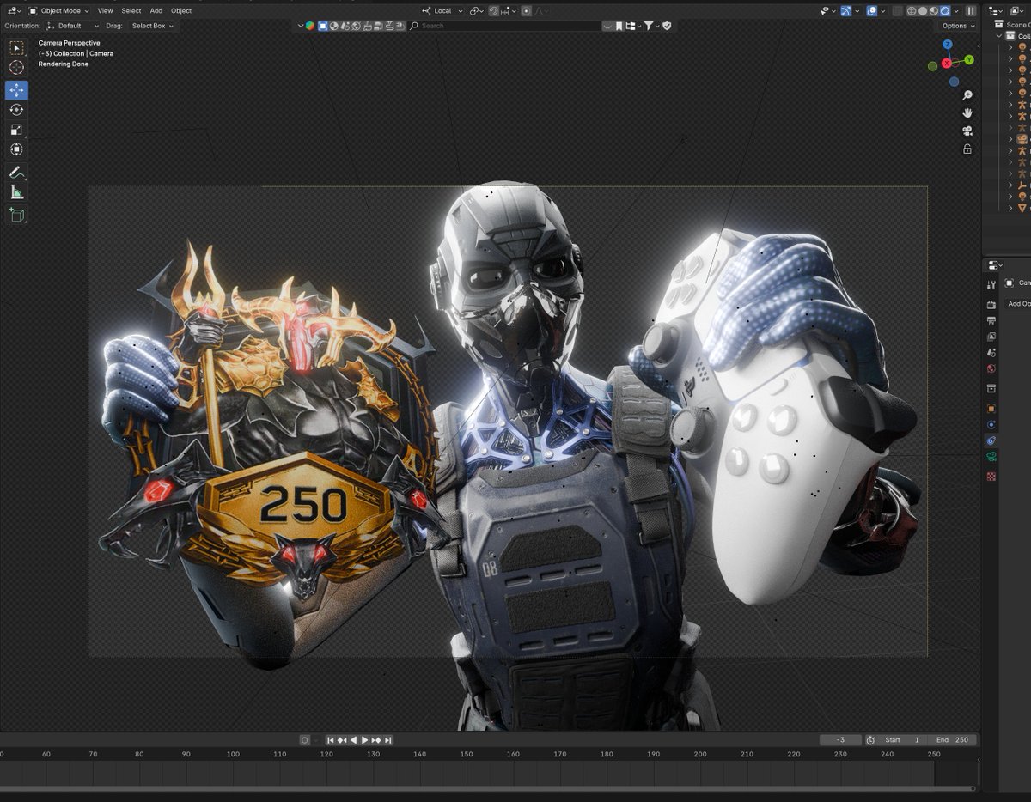Toggle X-ray mode in viewport header

tap(897, 11)
